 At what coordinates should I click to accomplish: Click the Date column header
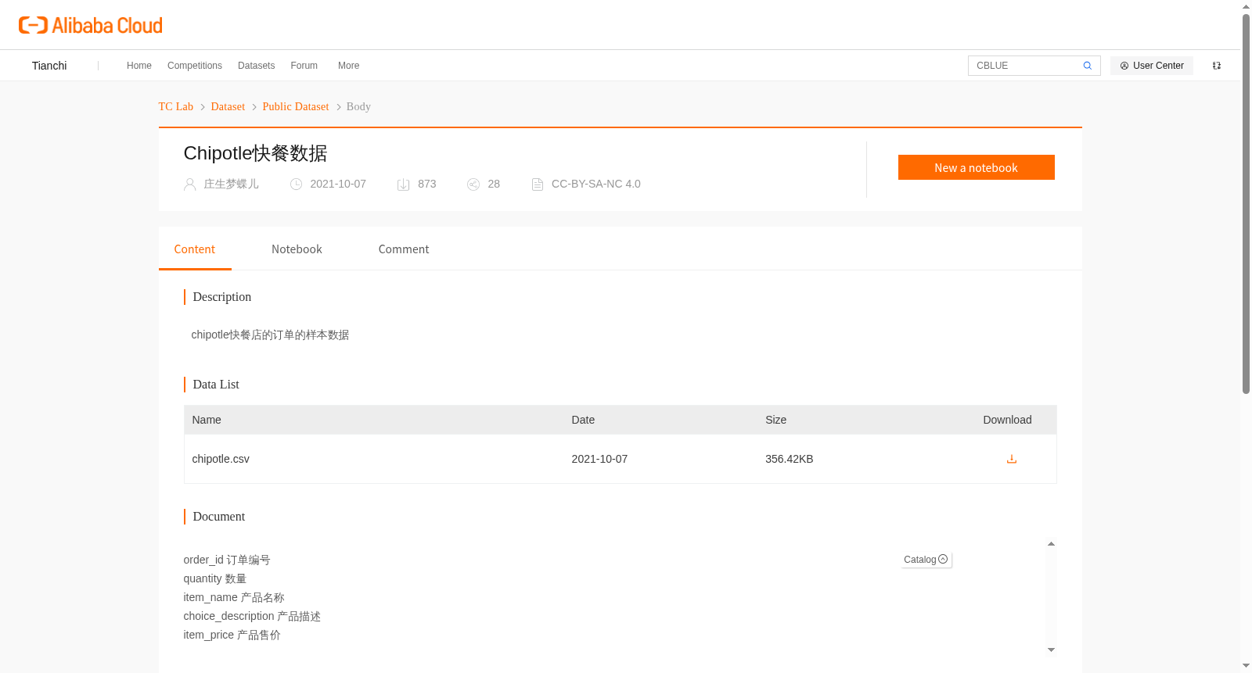583,420
